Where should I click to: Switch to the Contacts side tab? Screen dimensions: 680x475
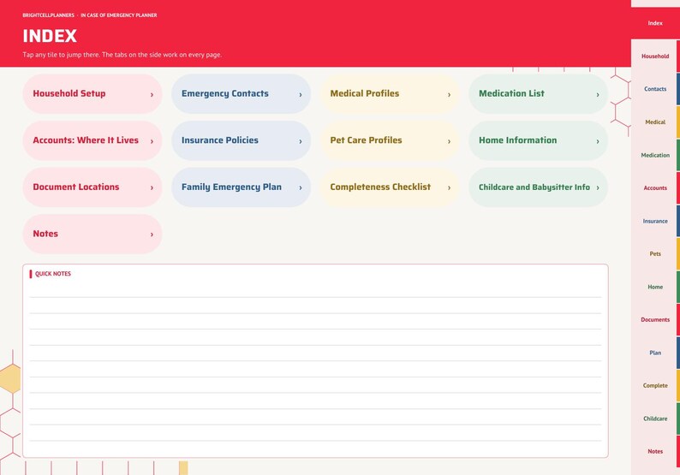(655, 89)
